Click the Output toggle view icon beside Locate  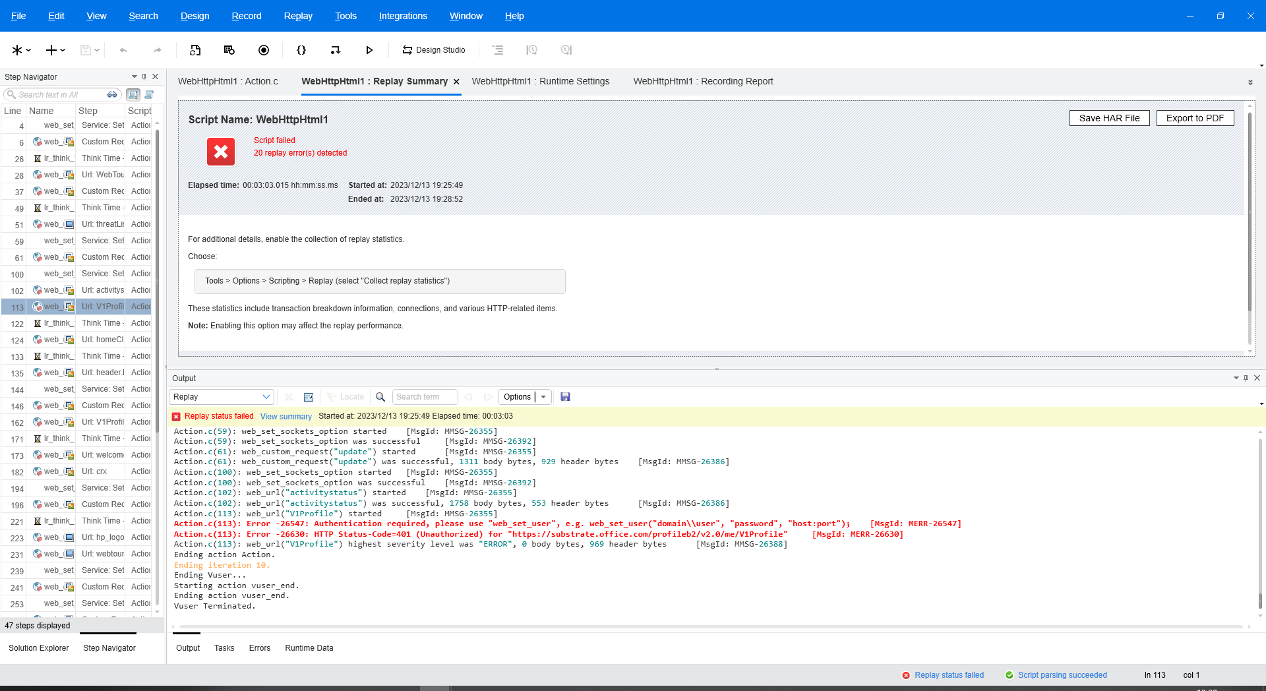pos(309,397)
